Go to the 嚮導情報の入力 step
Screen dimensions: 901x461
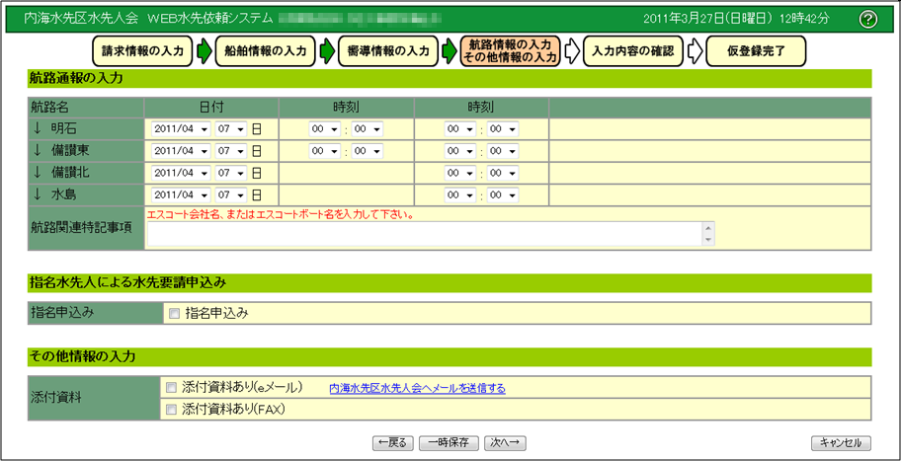385,51
